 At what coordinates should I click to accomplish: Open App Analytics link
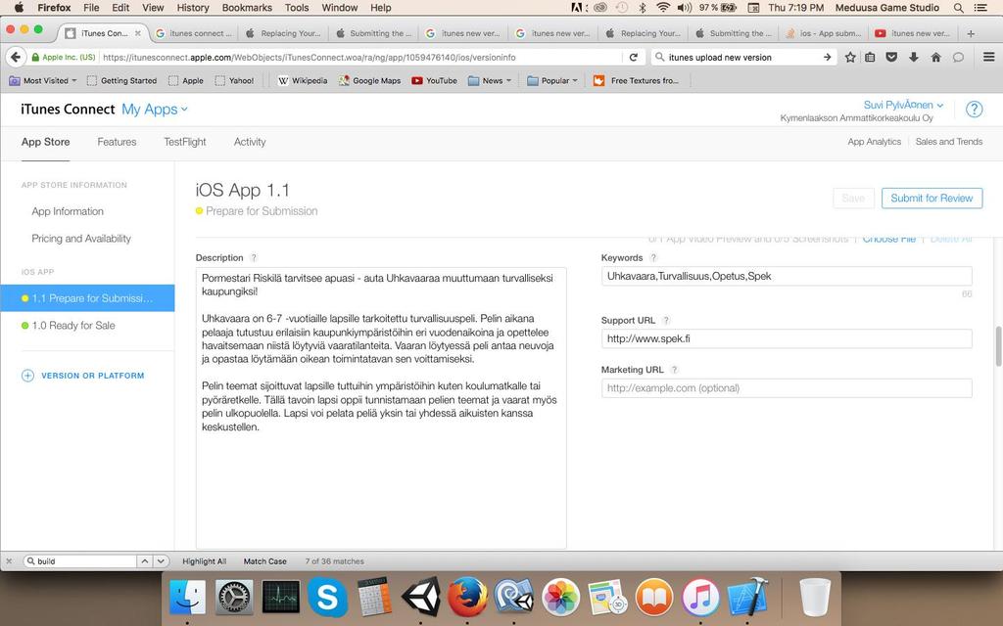coord(875,142)
